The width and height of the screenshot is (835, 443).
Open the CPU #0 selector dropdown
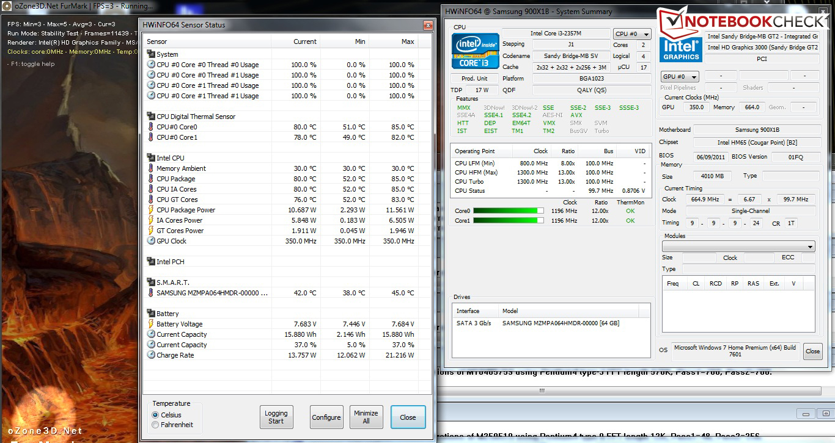click(632, 34)
